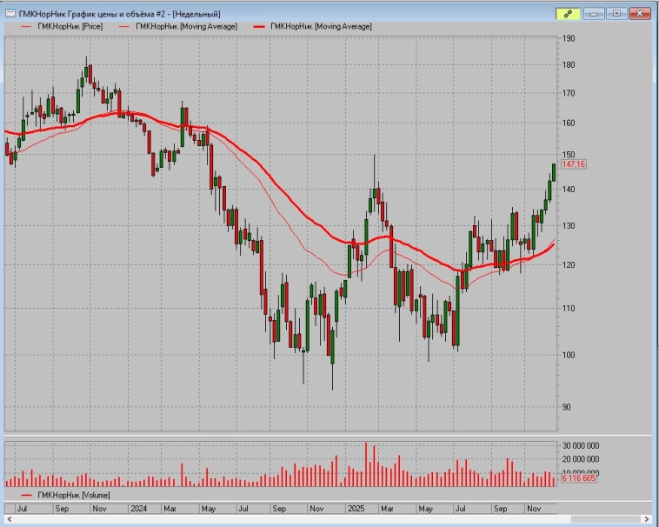Click the left arrow of horizontal scrollbar
659x527 pixels.
coord(10,520)
